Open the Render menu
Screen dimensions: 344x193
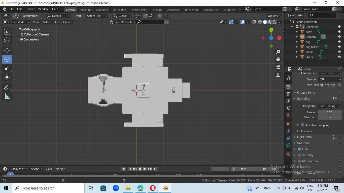[30, 9]
